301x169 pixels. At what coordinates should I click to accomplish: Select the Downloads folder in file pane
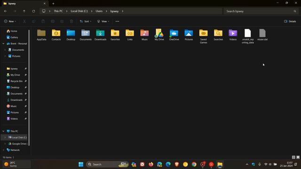[x=100, y=35]
